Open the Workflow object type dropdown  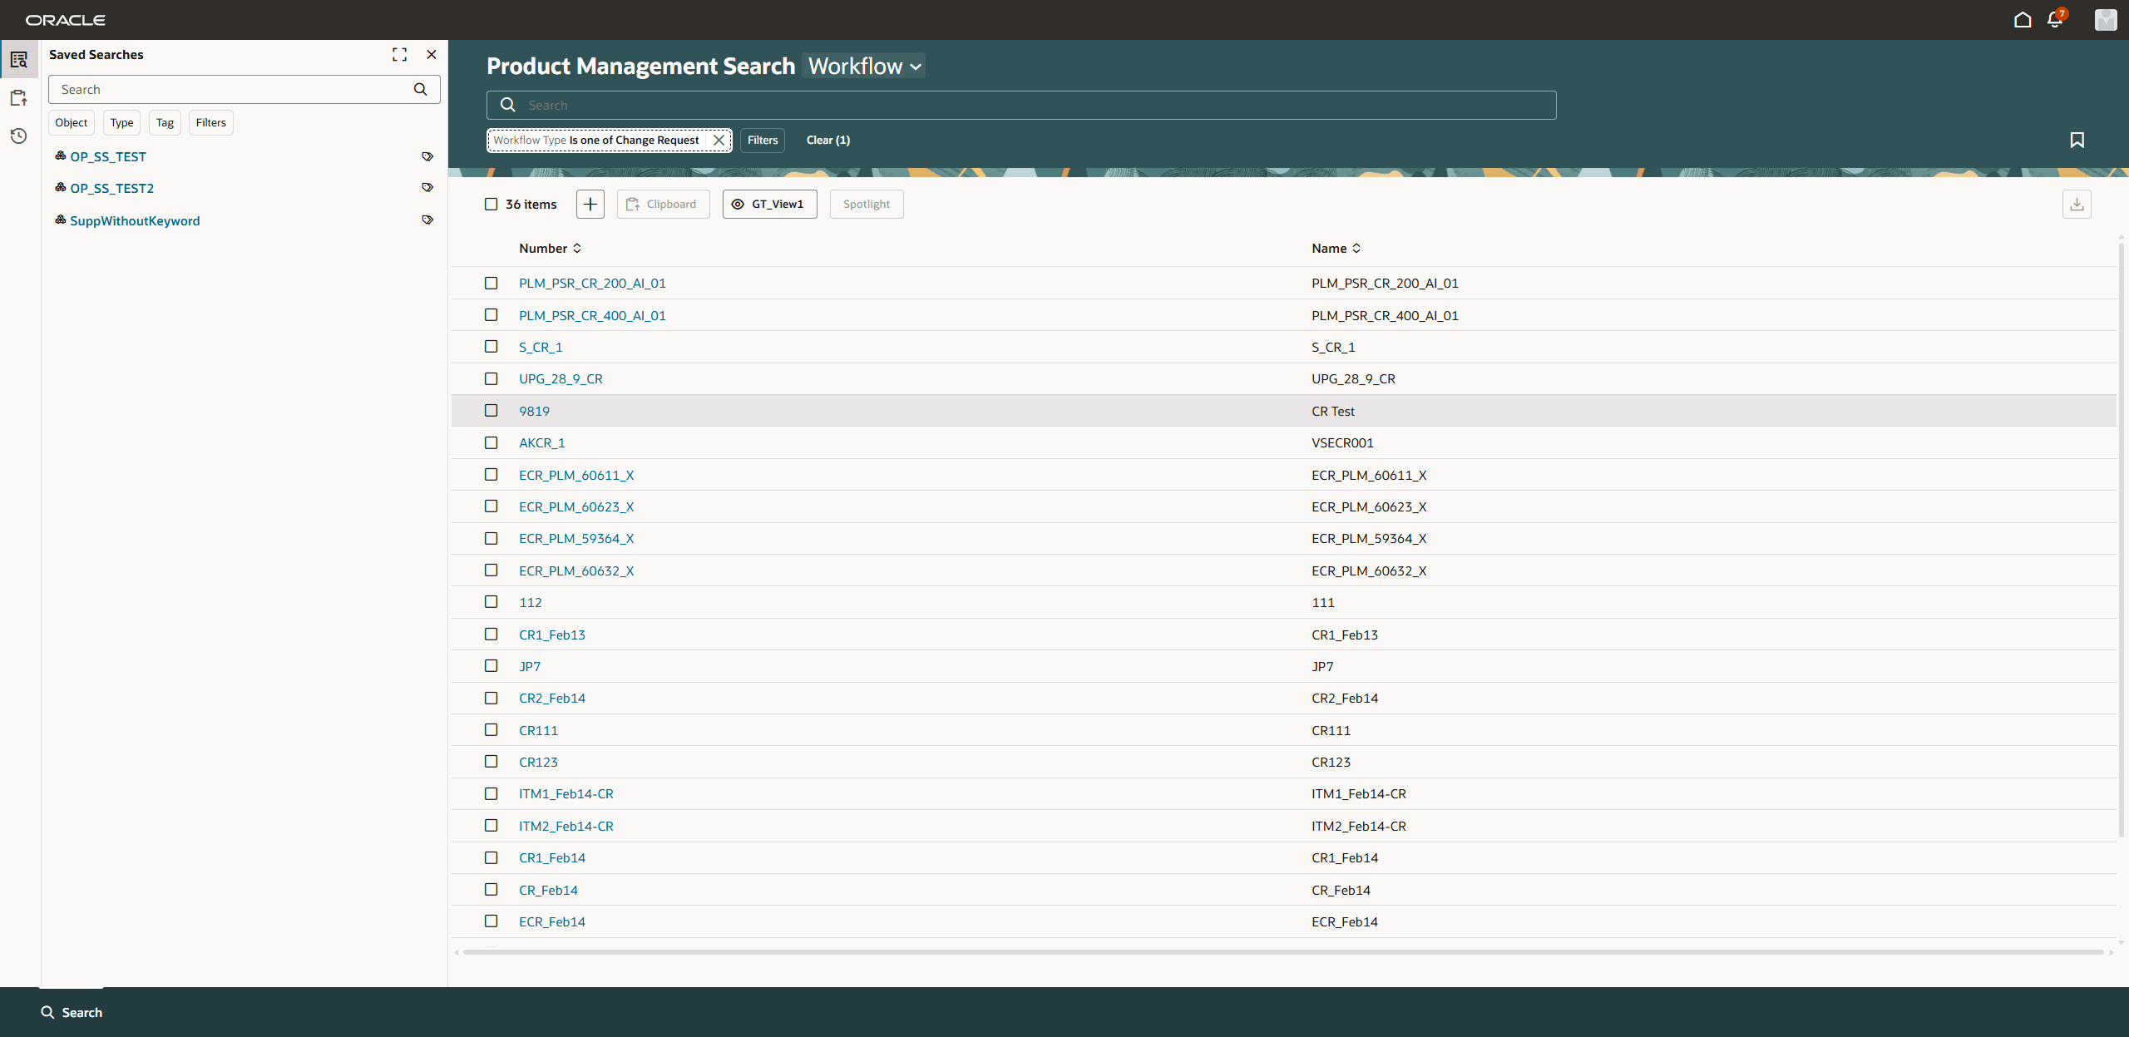[863, 66]
